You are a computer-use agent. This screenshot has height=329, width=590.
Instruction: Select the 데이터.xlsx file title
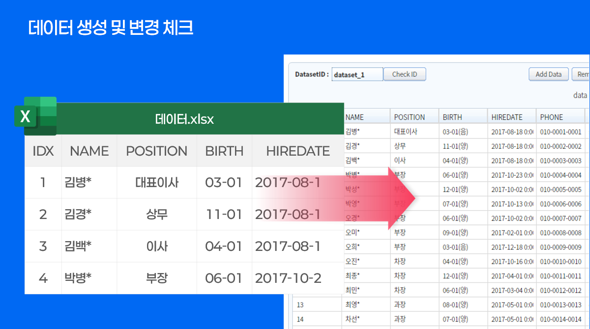[x=184, y=119]
